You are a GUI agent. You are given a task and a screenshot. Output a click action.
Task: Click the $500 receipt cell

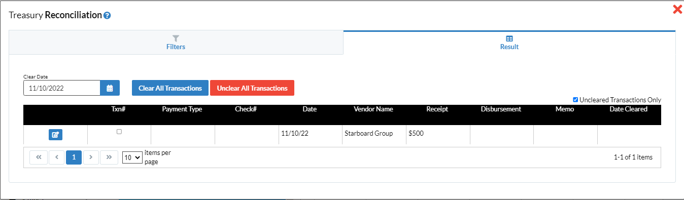[438, 135]
